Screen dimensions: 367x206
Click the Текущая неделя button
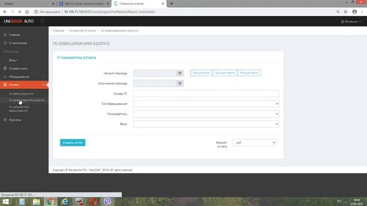point(225,73)
